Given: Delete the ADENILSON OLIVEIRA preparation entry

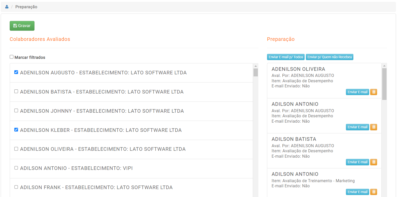Looking at the screenshot, I should 374,92.
